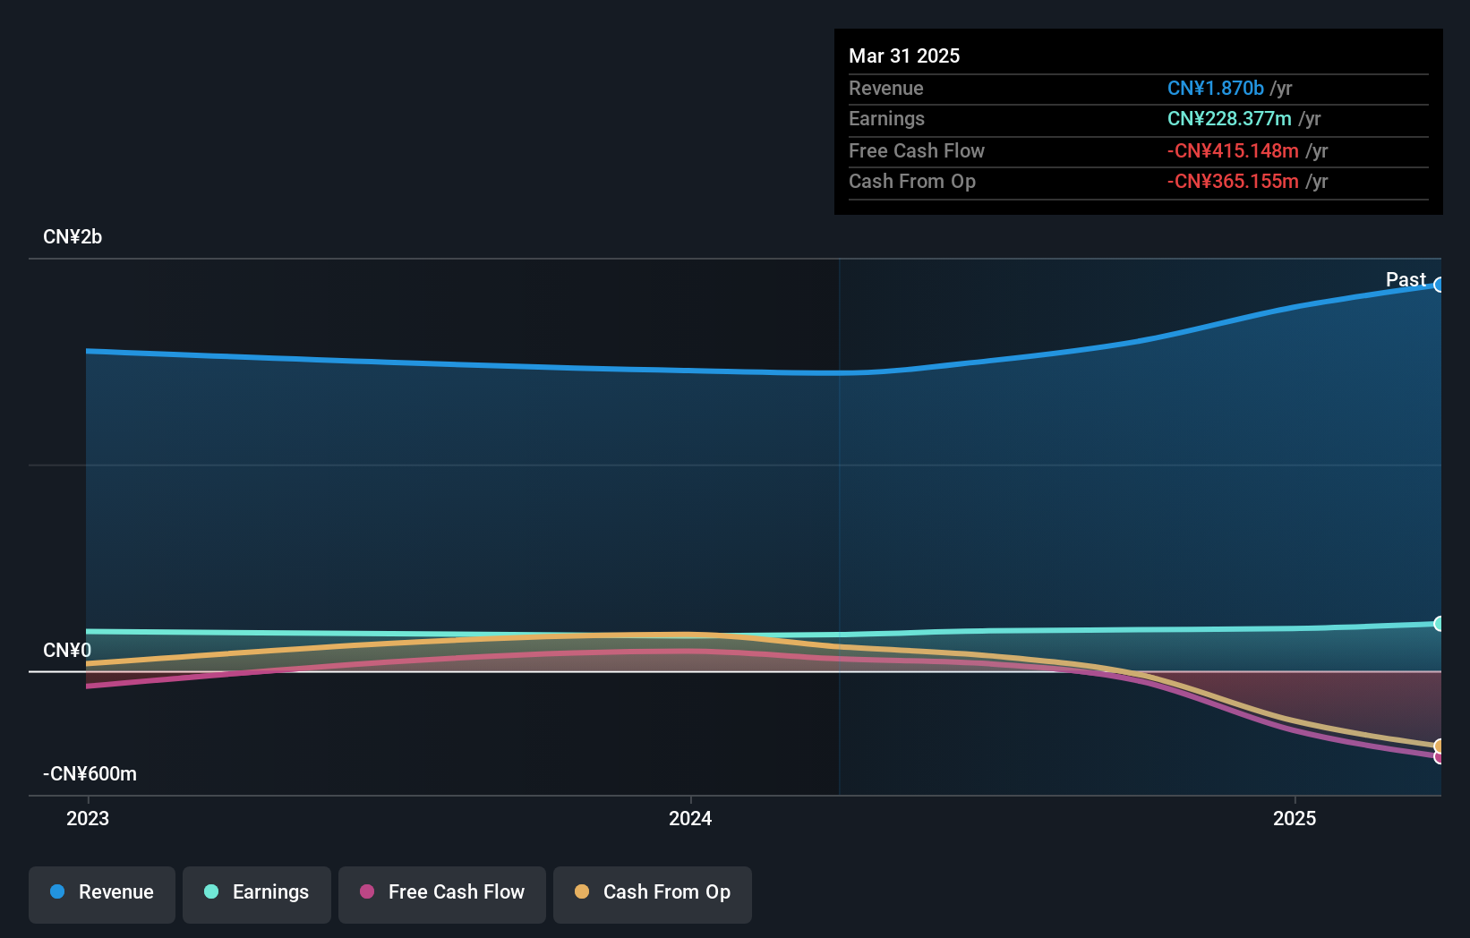Viewport: 1470px width, 938px height.
Task: Toggle the Revenue legend button
Action: [x=102, y=893]
